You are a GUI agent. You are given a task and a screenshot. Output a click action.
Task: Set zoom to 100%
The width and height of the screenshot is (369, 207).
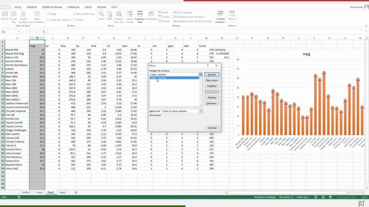pos(110,16)
